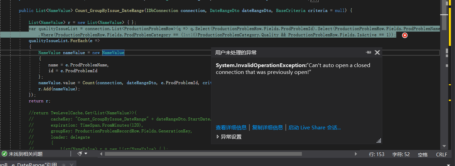Select the DateRange 引用 bottom tab

pos(29,164)
